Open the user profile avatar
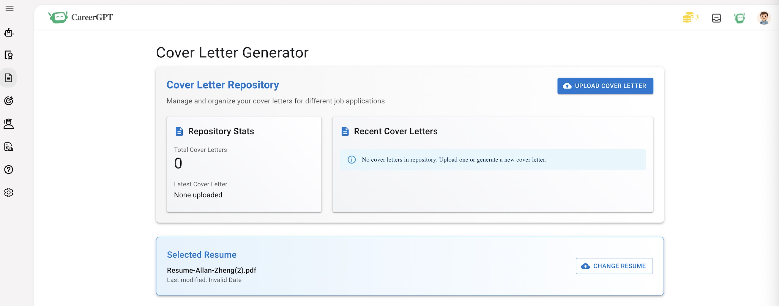 click(x=764, y=18)
